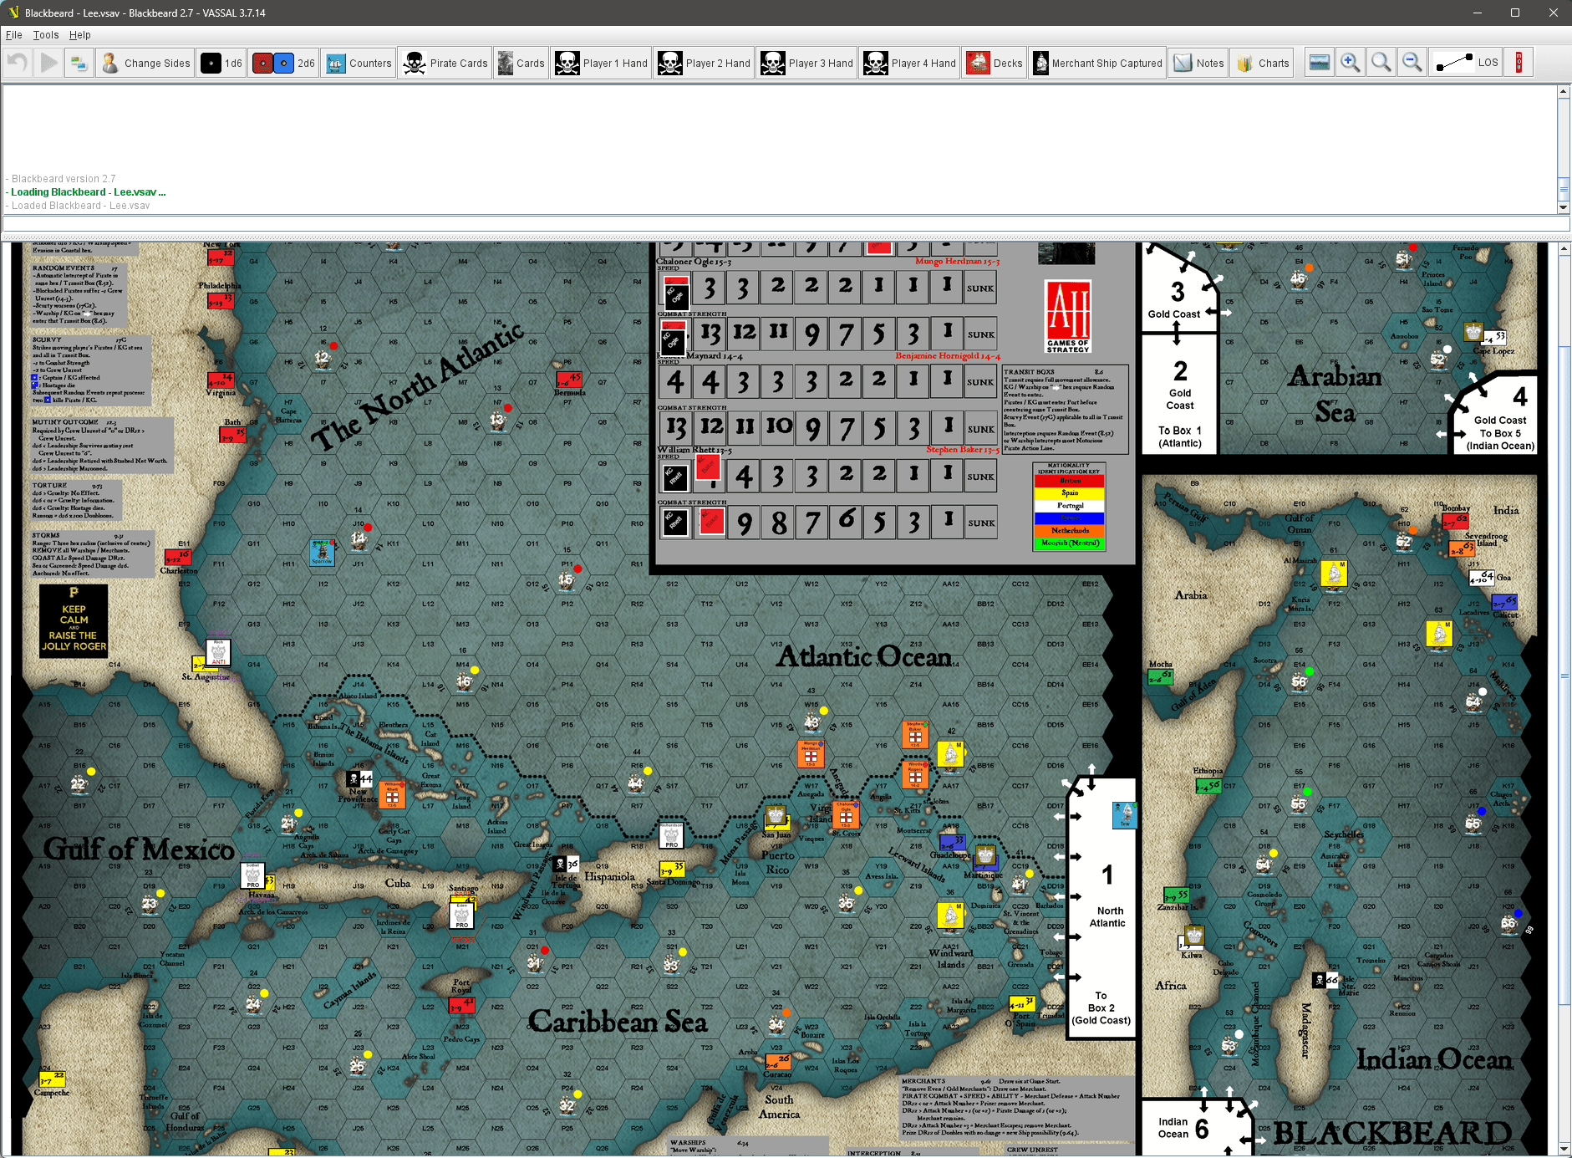Select the orange Curacao port counter
Viewport: 1572px width, 1158px height.
[778, 1062]
